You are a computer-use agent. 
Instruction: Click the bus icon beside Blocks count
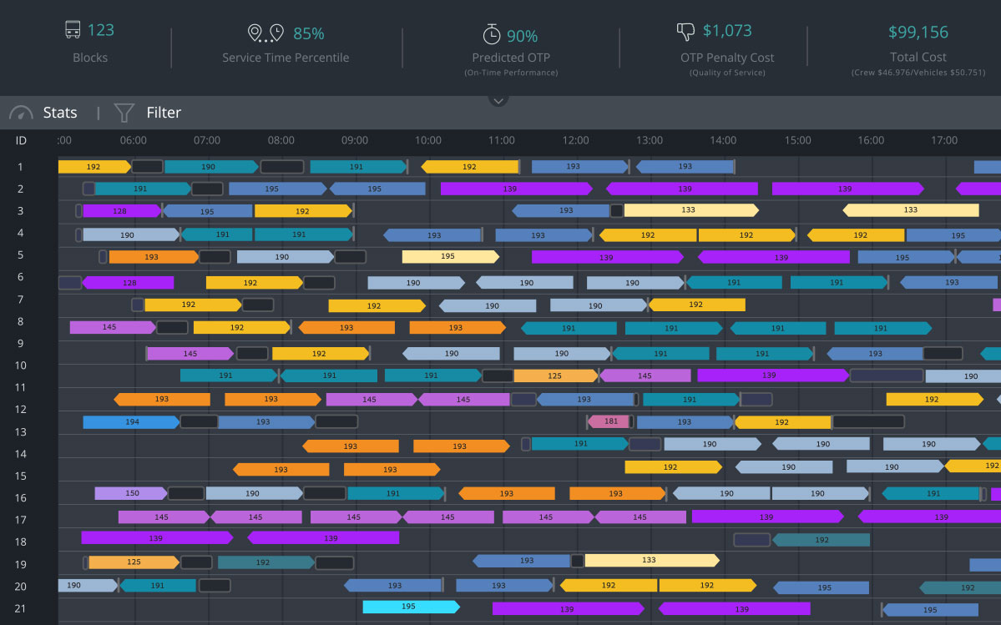coord(73,29)
